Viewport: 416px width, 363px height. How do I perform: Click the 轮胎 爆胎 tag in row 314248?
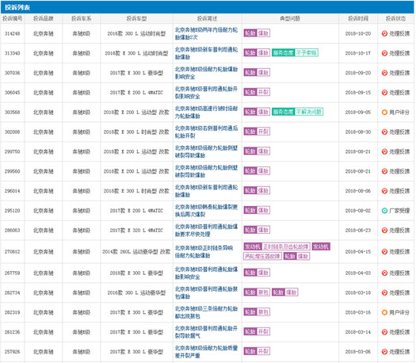[257, 33]
